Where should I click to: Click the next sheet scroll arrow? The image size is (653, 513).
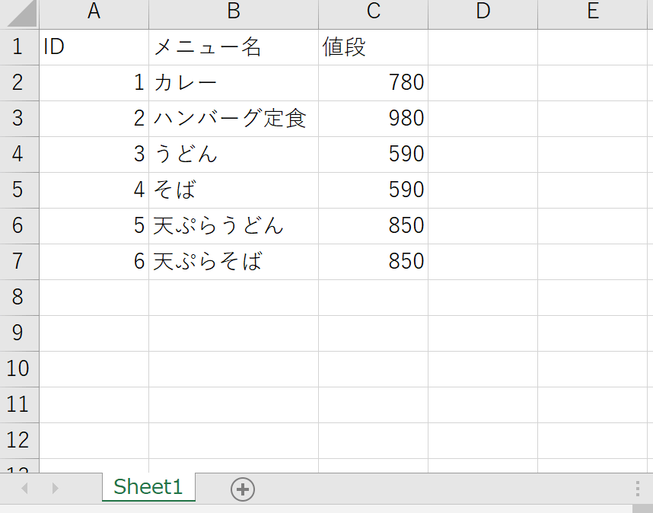[x=55, y=489]
